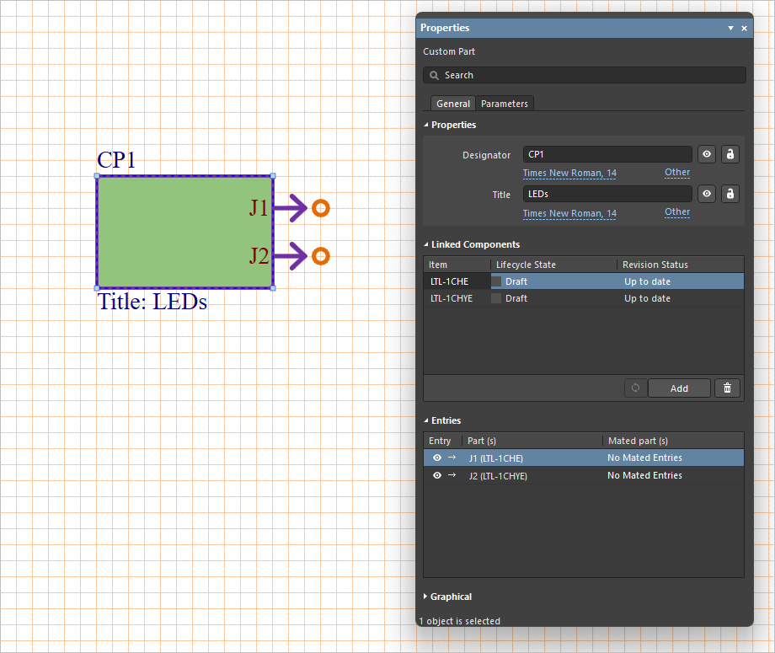Click the J1 entry arrow icon in Entries

click(x=452, y=458)
